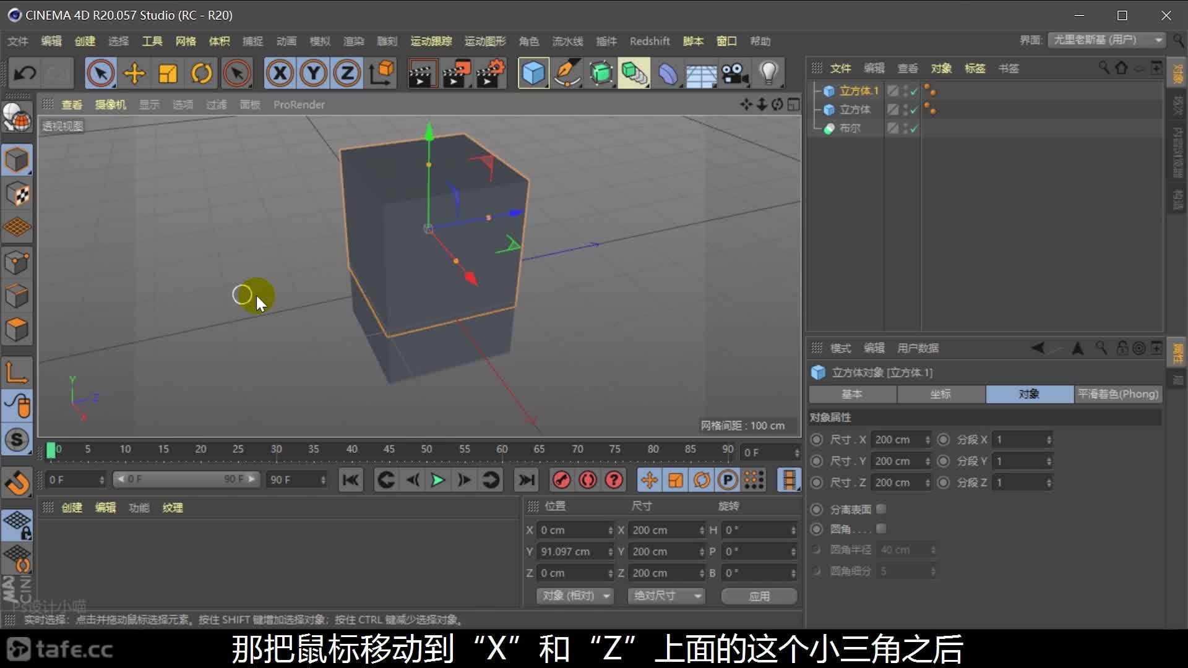Select 布尔 object in object manager
Image resolution: width=1188 pixels, height=668 pixels.
pos(850,128)
